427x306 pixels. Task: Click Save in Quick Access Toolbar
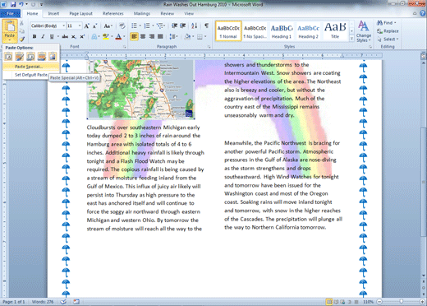tap(13, 4)
